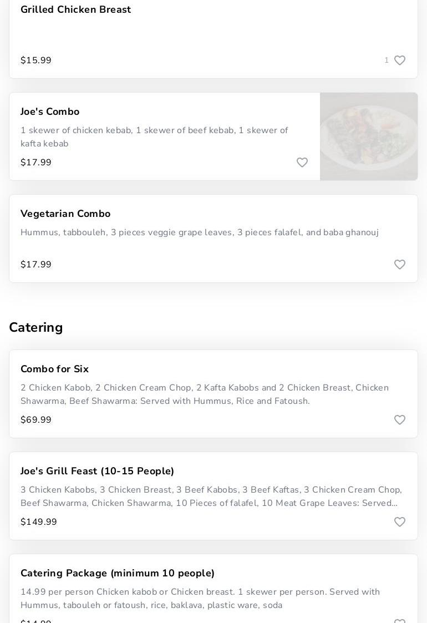The width and height of the screenshot is (427, 623).
Task: Open the Vegetarian Combo menu item
Action: pos(65,214)
